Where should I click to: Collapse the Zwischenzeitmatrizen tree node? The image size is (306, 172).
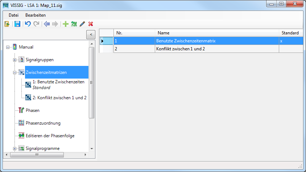pos(15,72)
